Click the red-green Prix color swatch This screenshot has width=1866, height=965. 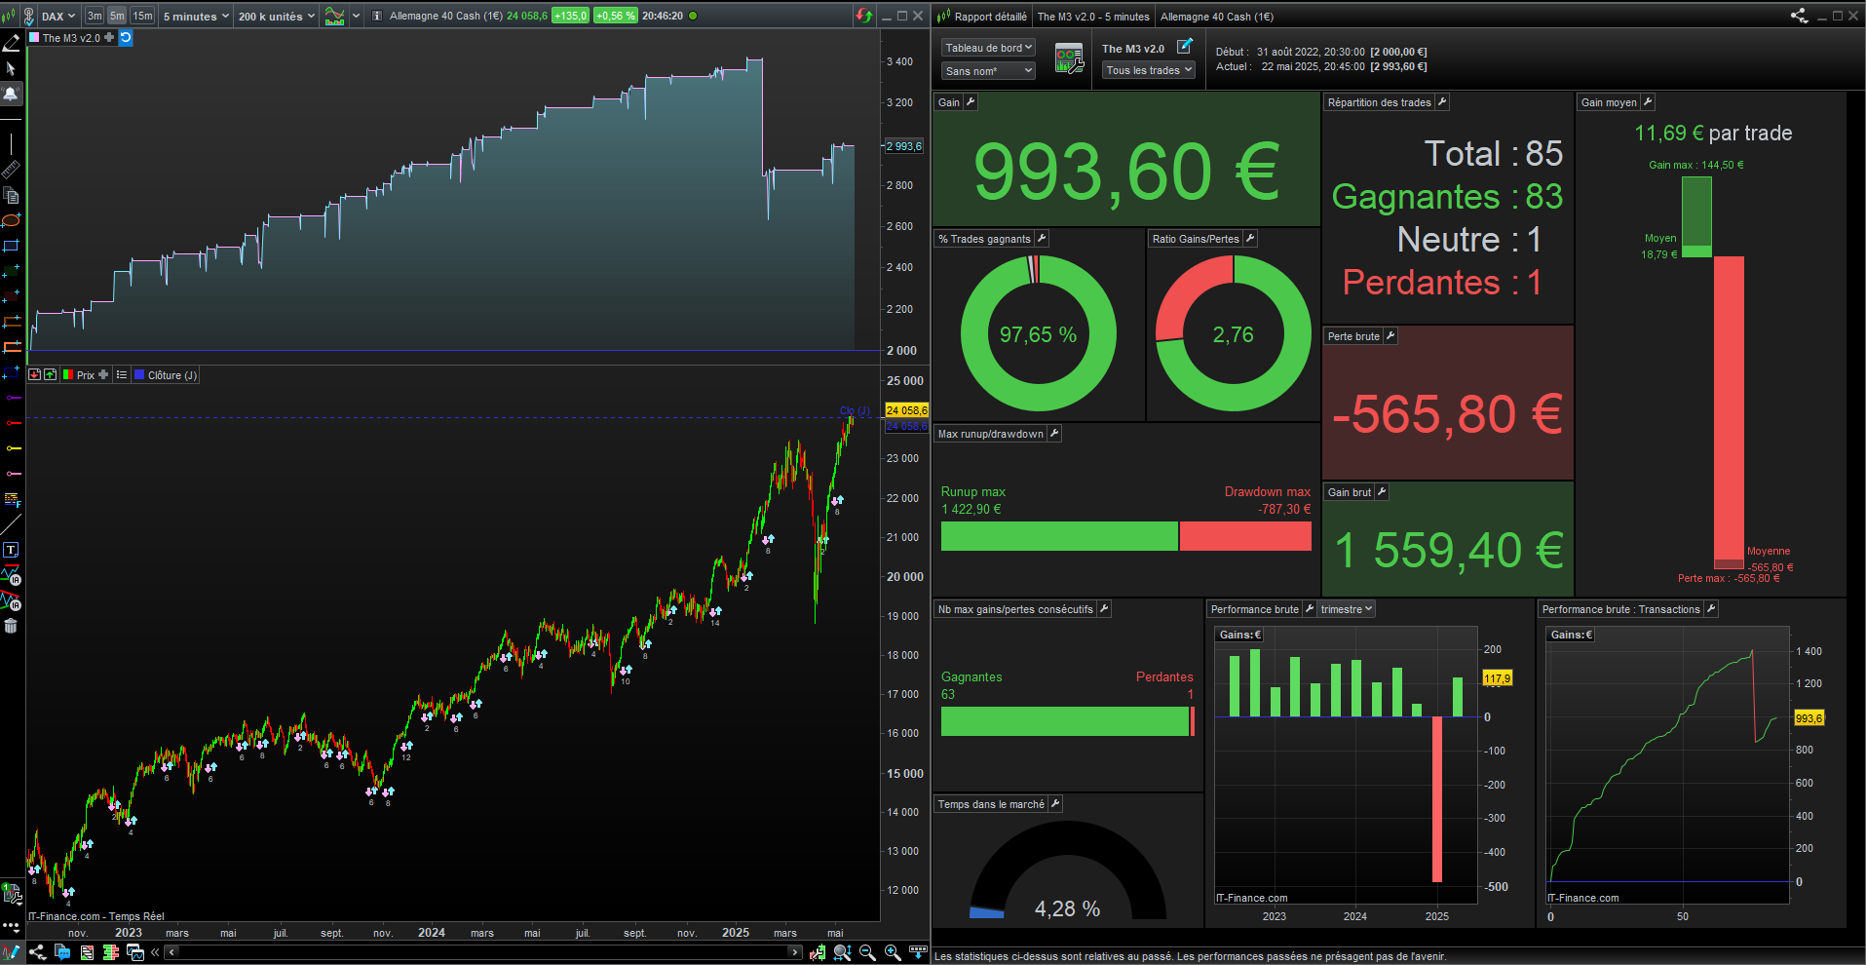(x=68, y=374)
